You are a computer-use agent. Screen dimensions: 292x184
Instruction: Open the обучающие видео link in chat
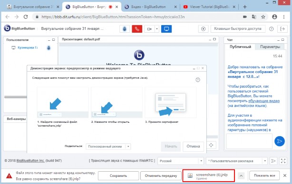click(264, 101)
